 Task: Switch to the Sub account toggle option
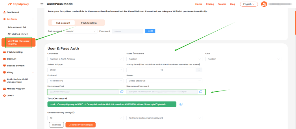tap(63, 23)
